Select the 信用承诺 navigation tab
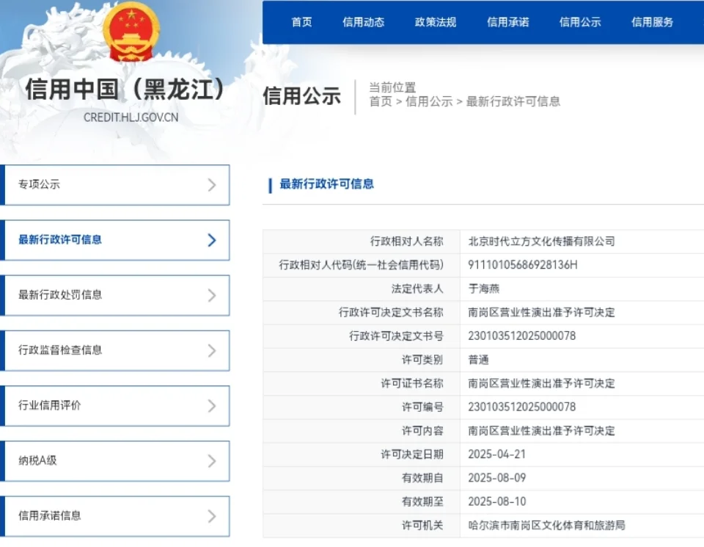This screenshot has height=547, width=704. (507, 22)
